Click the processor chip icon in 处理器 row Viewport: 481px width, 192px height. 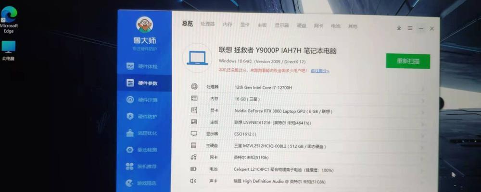click(194, 87)
